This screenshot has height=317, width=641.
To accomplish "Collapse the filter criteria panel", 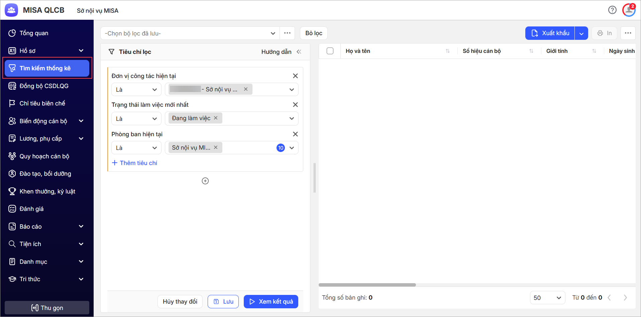I will click(x=299, y=52).
